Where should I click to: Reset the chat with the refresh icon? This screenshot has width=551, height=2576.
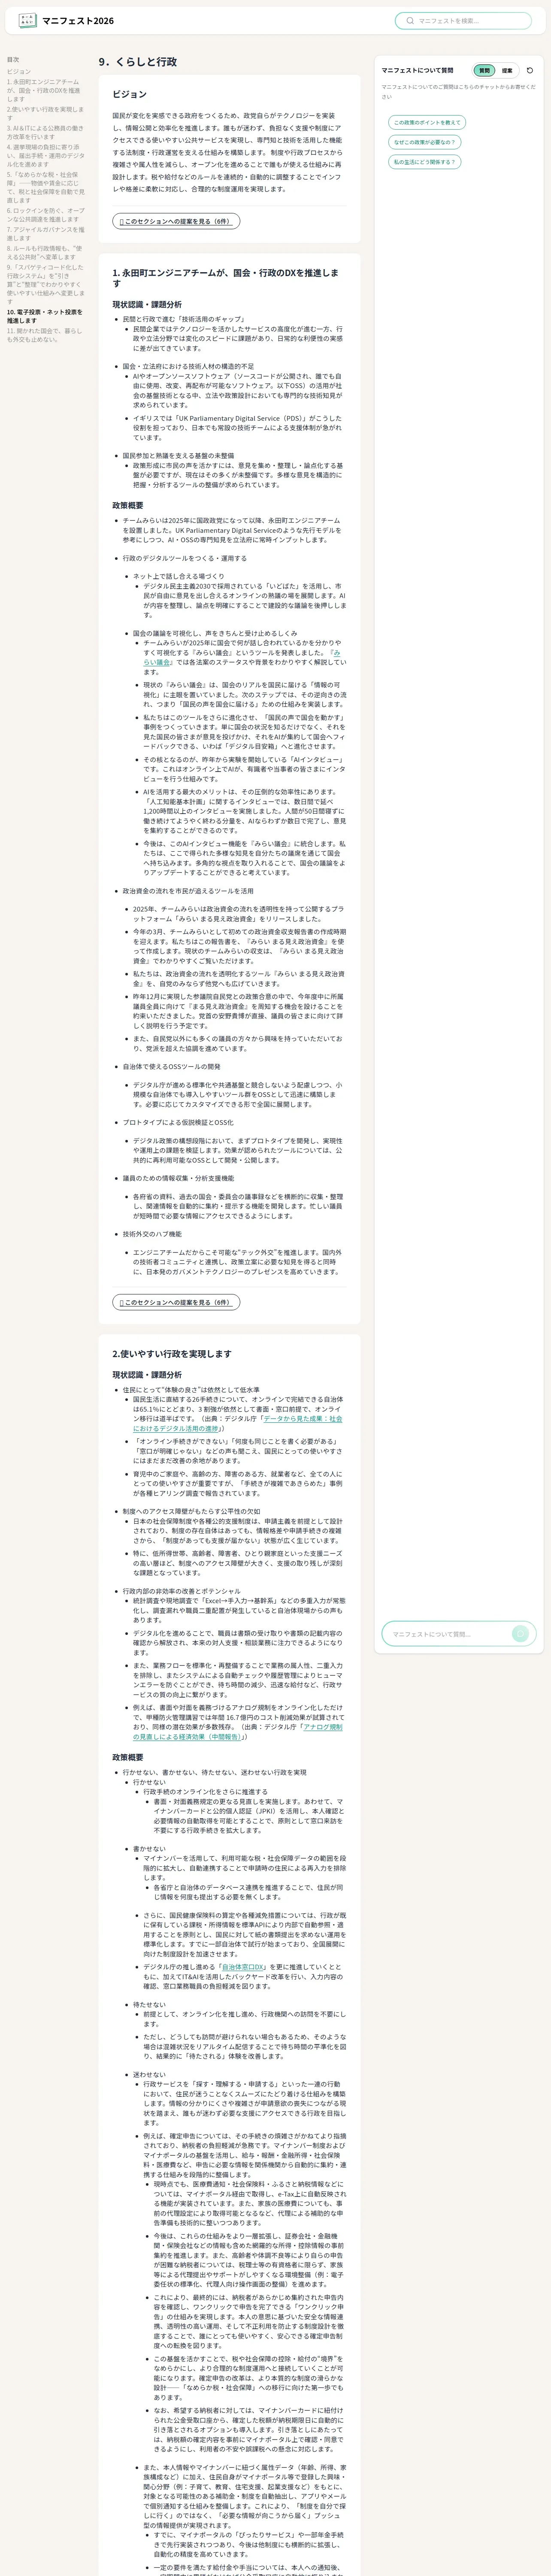pos(529,70)
